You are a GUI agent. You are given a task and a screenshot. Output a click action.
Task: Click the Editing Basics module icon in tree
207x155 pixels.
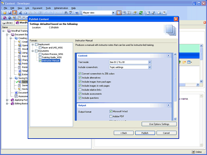(x=12, y=104)
